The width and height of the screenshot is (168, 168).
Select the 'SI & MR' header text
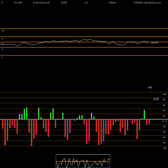click(x=18, y=3)
